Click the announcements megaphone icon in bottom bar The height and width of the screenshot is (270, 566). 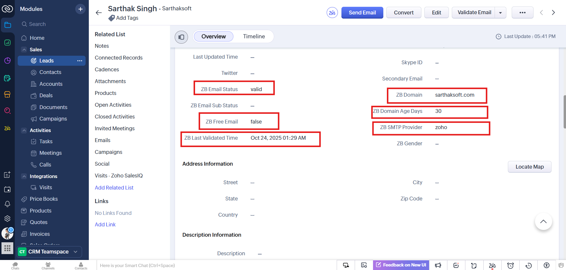438,265
